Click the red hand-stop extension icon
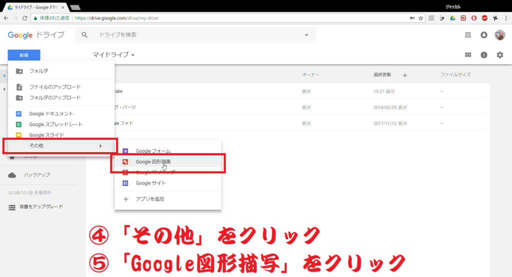 (x=474, y=18)
